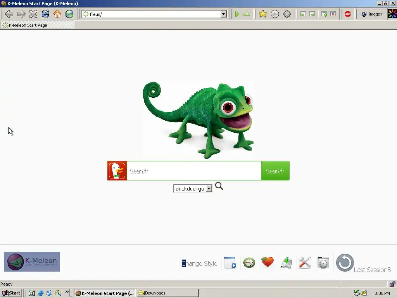This screenshot has width=397, height=298.
Task: Click the globe icon in the toolbar
Action: pyautogui.click(x=69, y=14)
